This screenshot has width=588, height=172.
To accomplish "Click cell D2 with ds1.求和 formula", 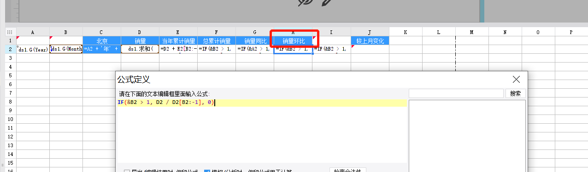I will click(x=140, y=49).
